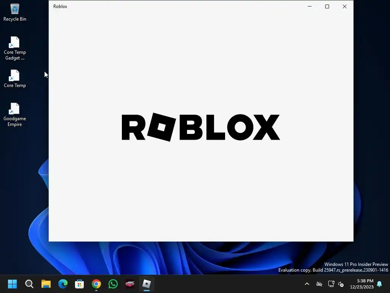Open Microsoft Edge from taskbar

point(63,284)
